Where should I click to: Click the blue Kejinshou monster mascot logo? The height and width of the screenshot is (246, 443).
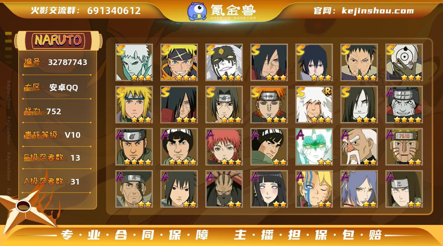197,11
